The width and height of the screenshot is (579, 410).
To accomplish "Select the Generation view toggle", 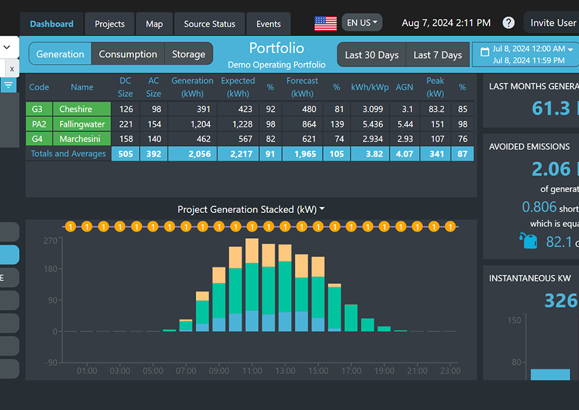I will click(x=60, y=54).
